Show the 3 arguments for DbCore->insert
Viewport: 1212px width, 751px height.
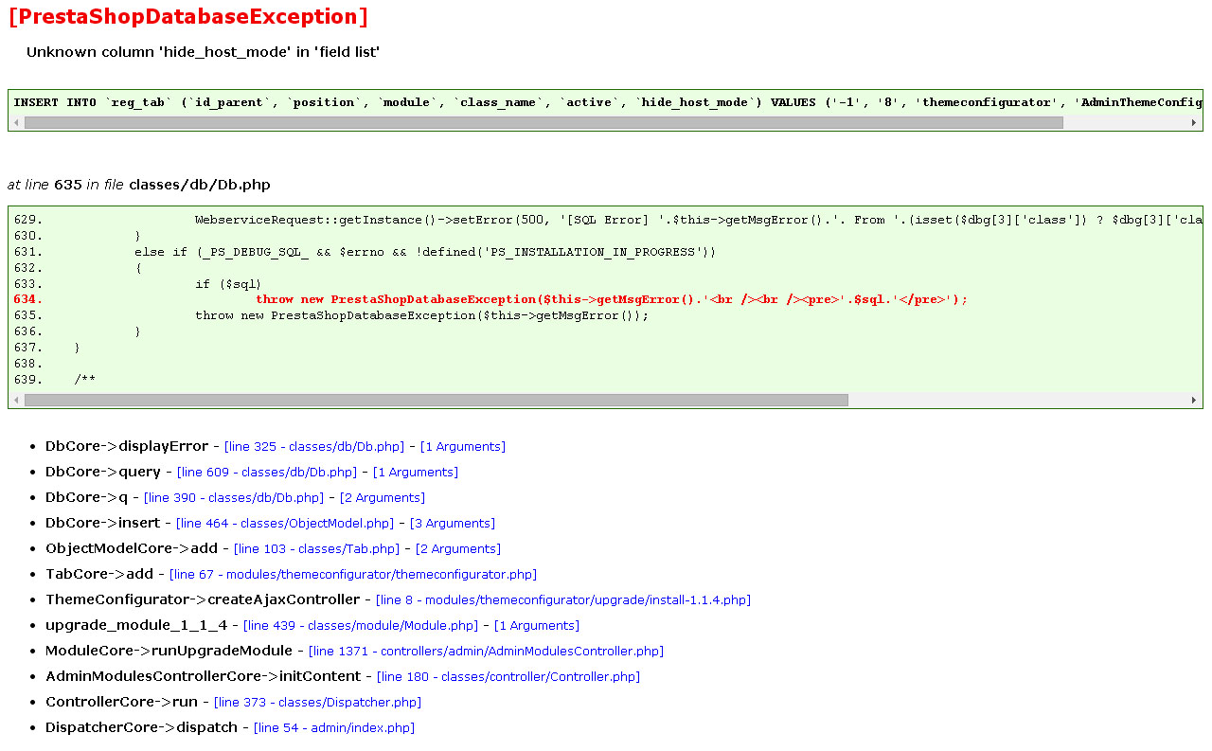tap(453, 523)
